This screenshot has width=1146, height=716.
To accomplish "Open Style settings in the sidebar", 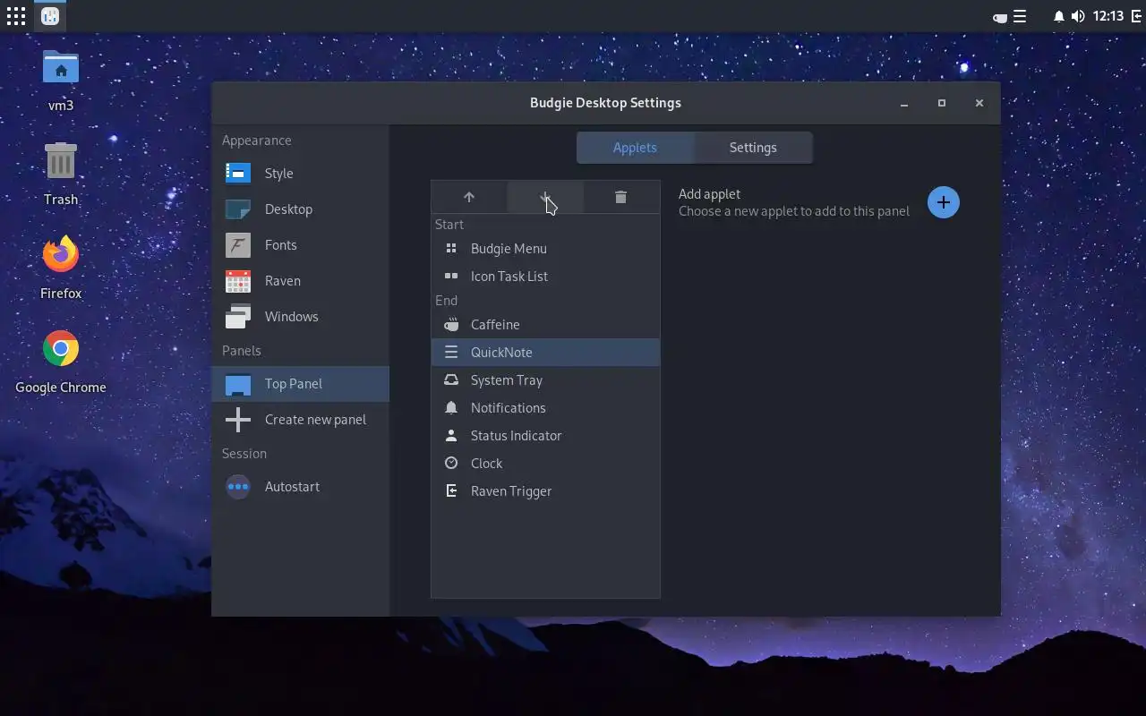I will tap(301, 174).
